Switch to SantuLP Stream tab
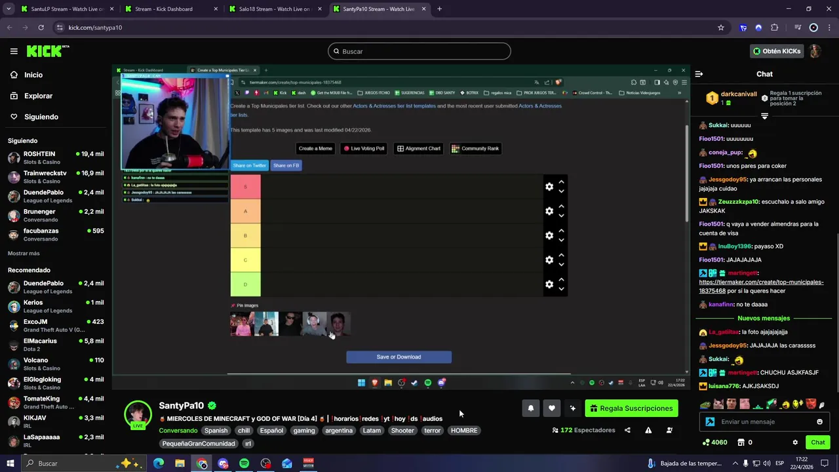This screenshot has width=839, height=472. click(66, 9)
